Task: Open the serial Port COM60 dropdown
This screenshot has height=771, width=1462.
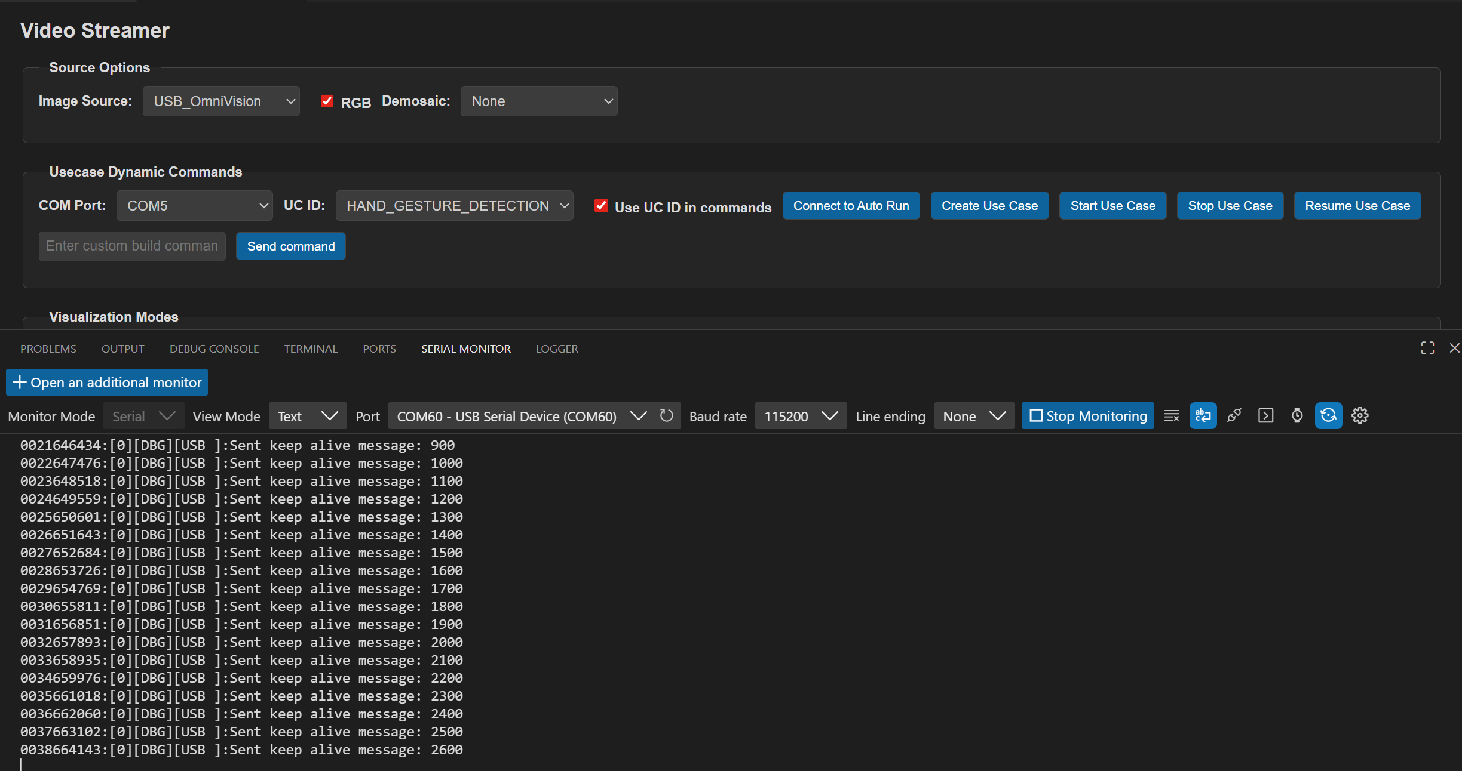Action: 521,416
